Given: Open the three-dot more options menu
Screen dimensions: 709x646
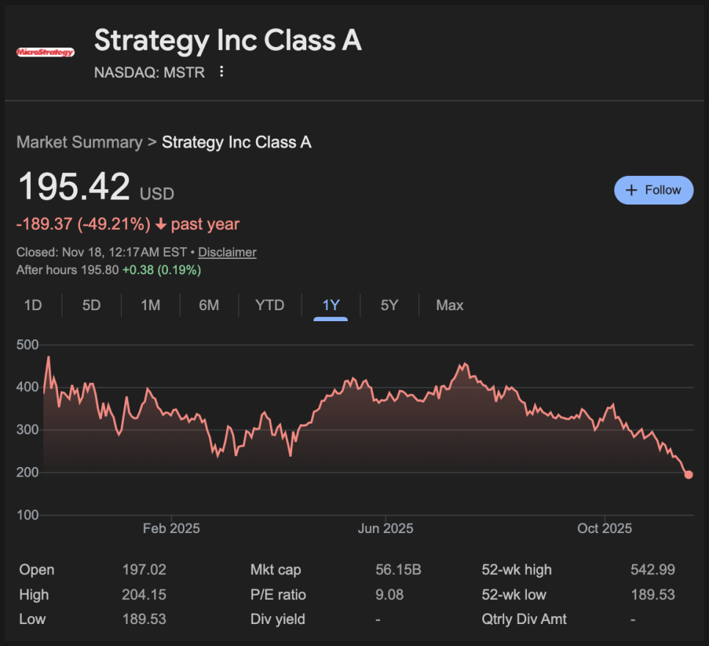Looking at the screenshot, I should pyautogui.click(x=222, y=72).
